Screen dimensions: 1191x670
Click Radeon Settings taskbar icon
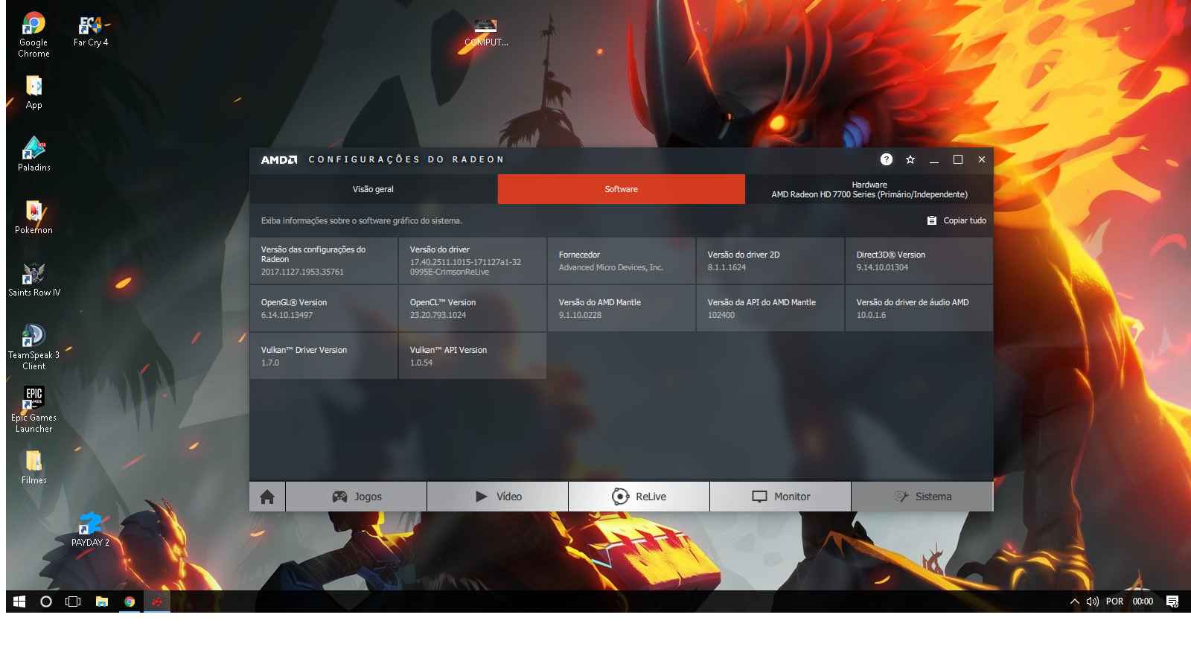click(157, 602)
